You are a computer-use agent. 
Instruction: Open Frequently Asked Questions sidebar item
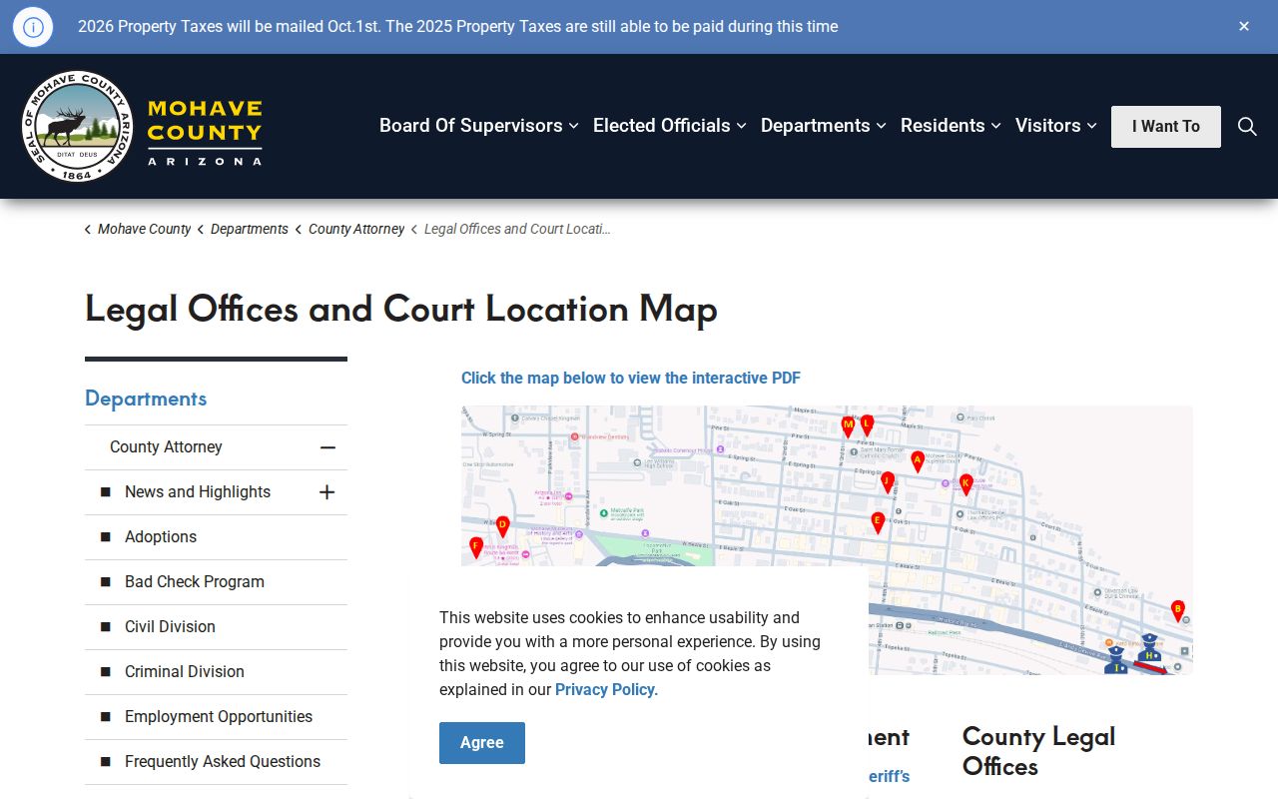(223, 762)
